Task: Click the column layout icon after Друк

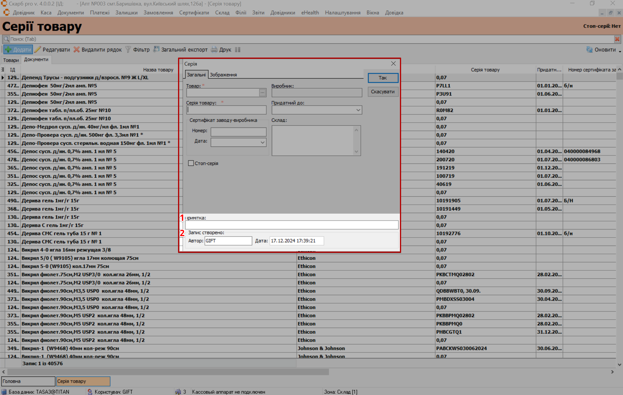Action: point(237,50)
